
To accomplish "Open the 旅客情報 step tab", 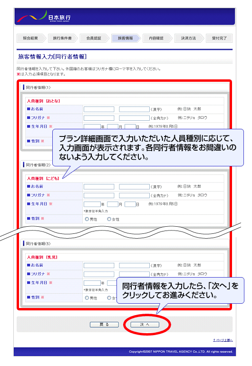I will pos(126,39).
